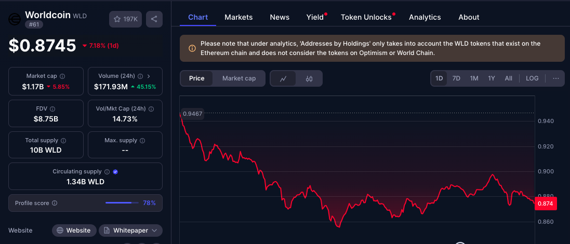Open the chart more options menu
Screen dimensions: 570x244
(x=556, y=78)
